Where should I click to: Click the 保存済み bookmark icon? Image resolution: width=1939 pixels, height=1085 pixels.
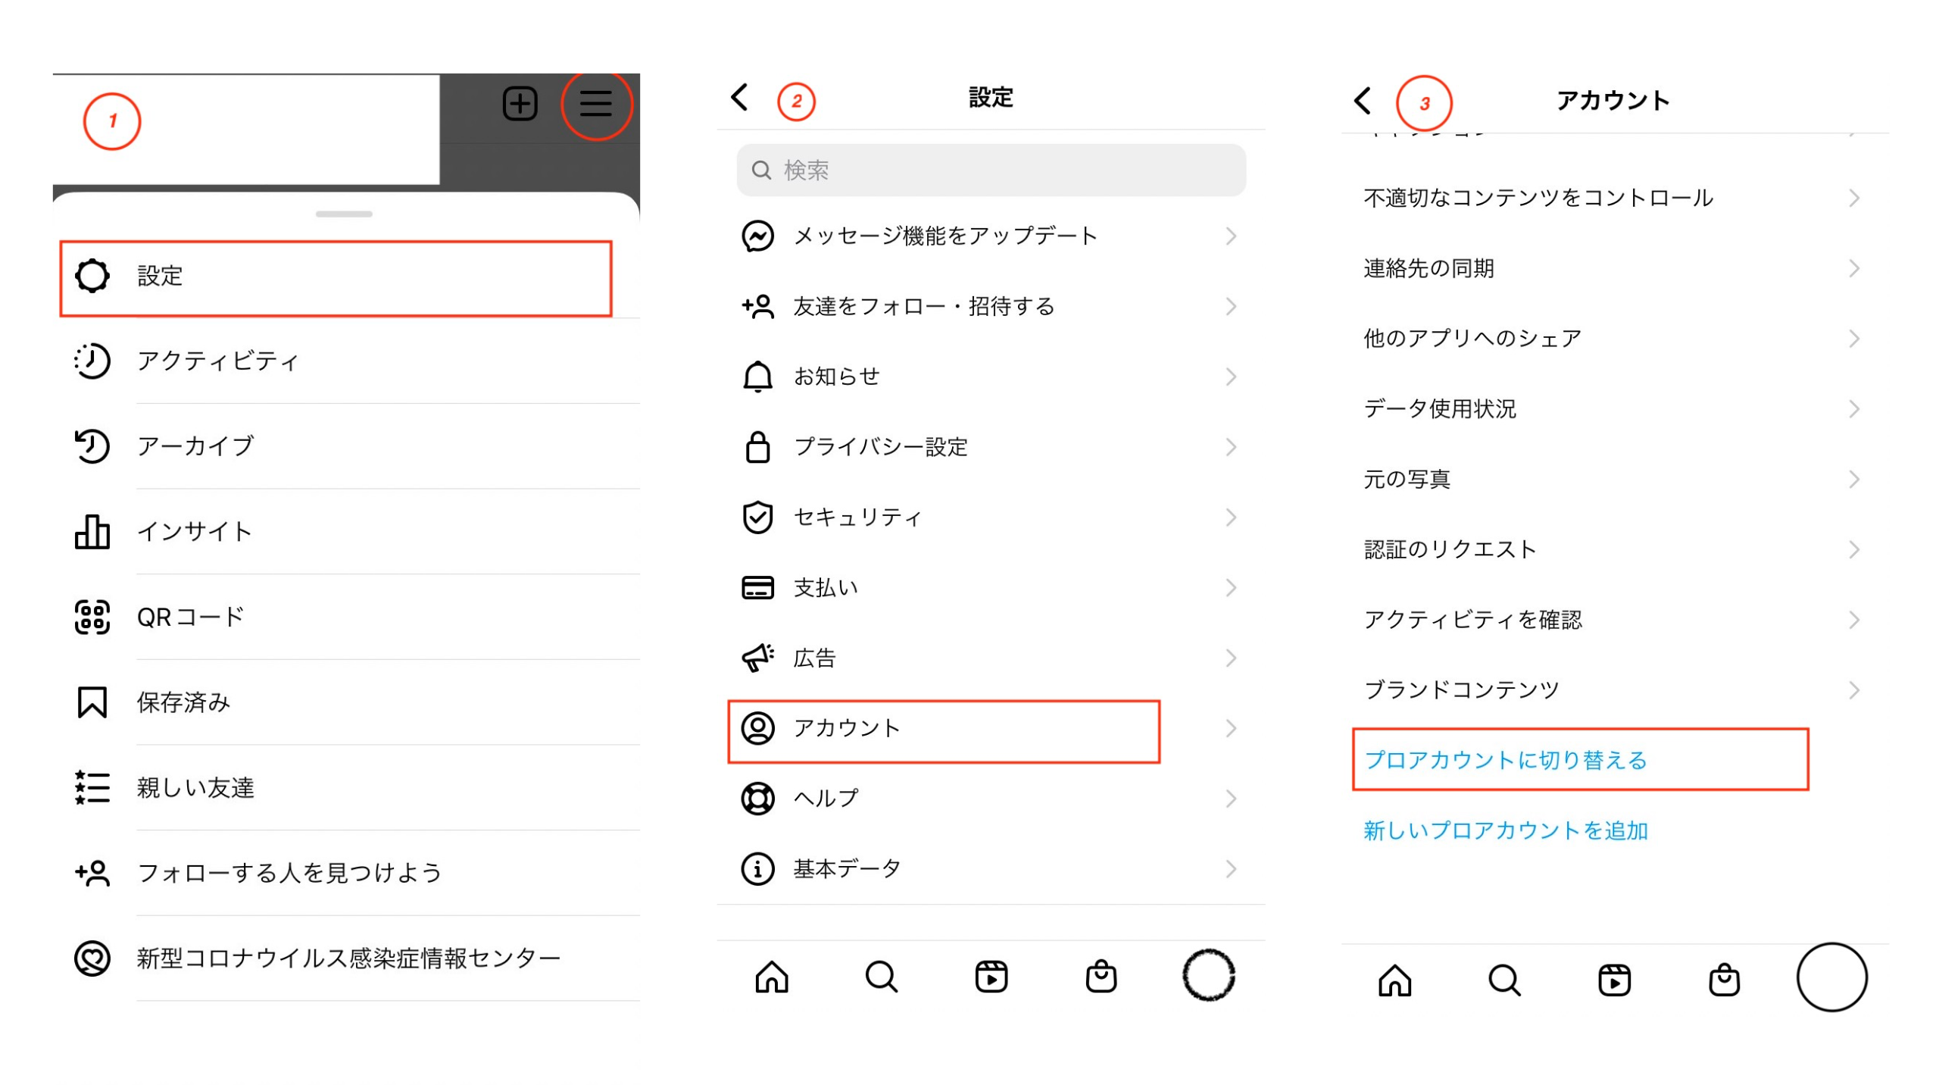click(x=92, y=702)
